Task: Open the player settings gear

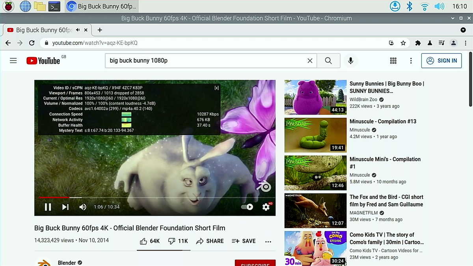Action: [x=266, y=207]
